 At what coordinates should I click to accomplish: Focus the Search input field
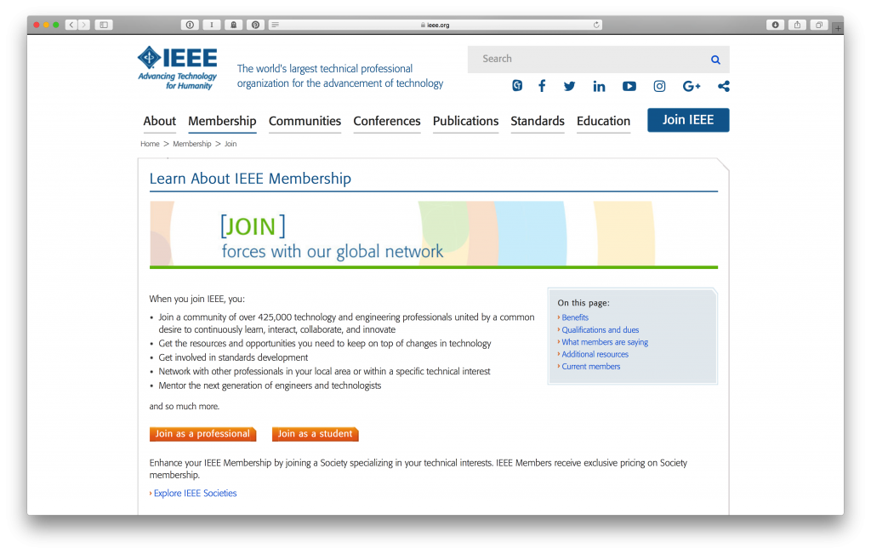(589, 60)
